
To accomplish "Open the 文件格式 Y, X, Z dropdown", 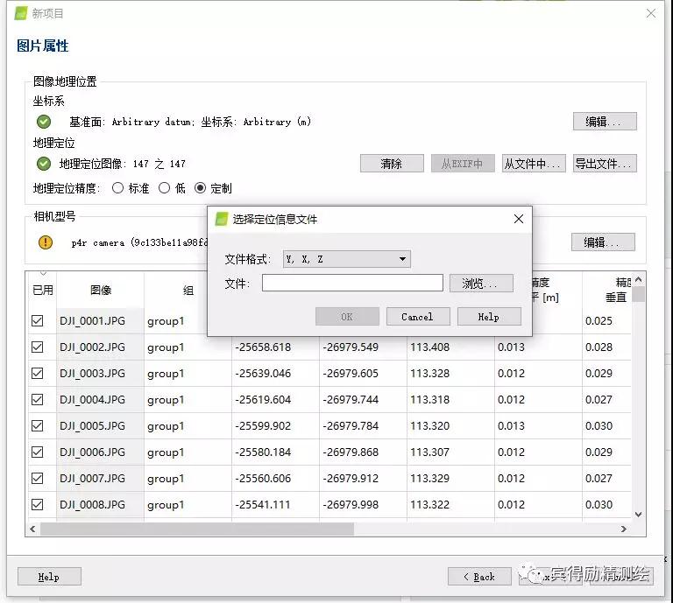I will click(346, 259).
